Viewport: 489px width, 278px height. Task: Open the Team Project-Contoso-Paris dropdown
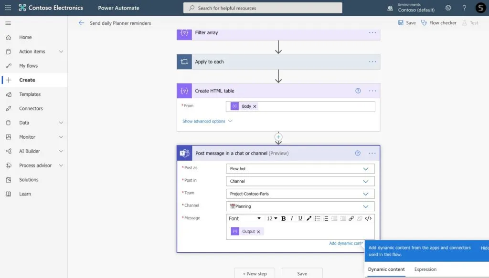[300, 194]
